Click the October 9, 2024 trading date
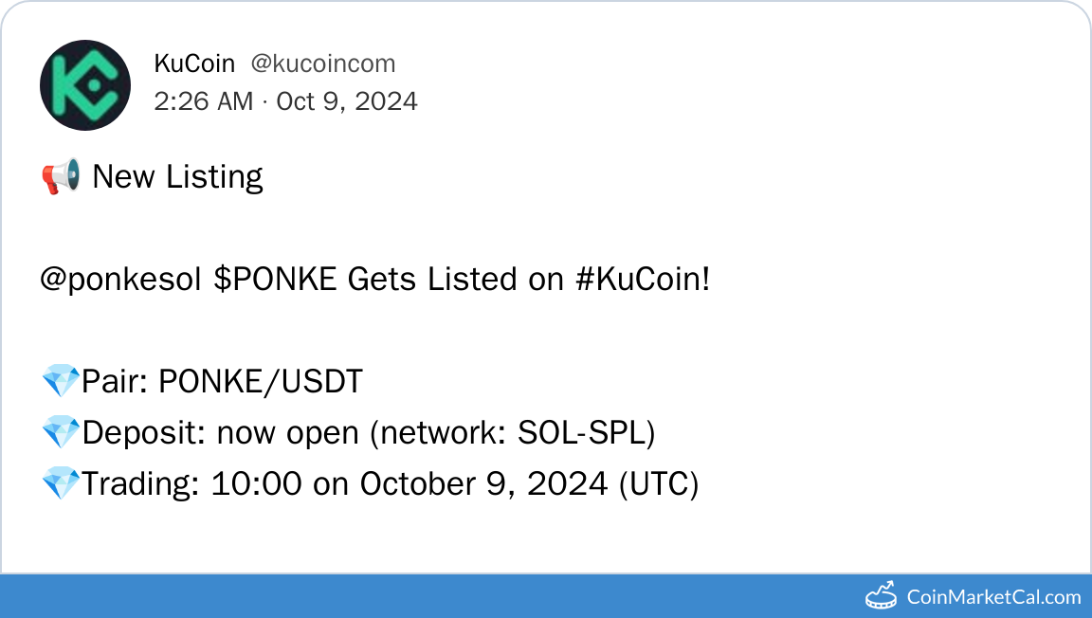1092x618 pixels. click(483, 484)
